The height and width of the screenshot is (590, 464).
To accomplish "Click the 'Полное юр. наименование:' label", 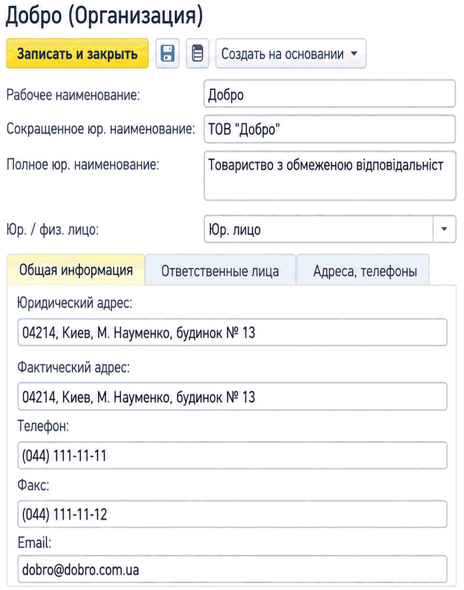I will coord(83,164).
